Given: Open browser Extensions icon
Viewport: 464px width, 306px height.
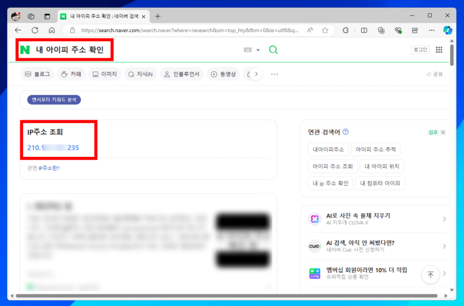Looking at the screenshot, I should [x=345, y=30].
